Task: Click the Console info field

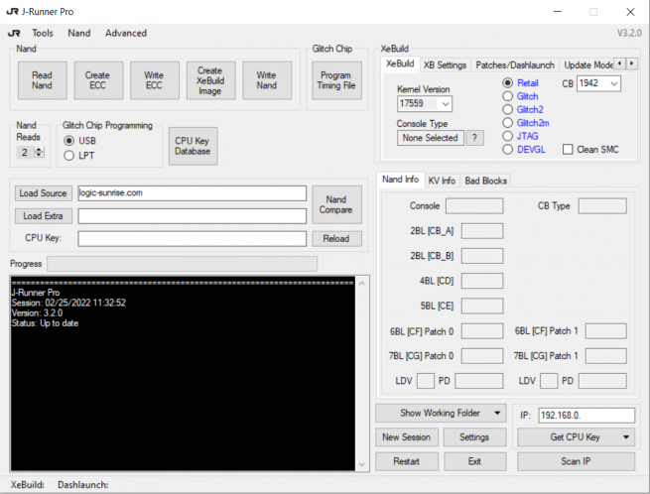Action: tap(474, 206)
